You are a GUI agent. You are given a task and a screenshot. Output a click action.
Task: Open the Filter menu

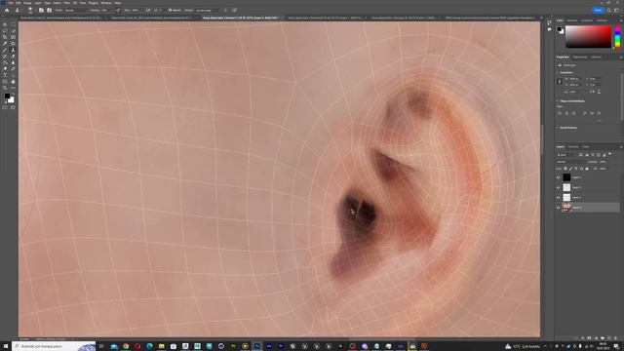coord(67,3)
